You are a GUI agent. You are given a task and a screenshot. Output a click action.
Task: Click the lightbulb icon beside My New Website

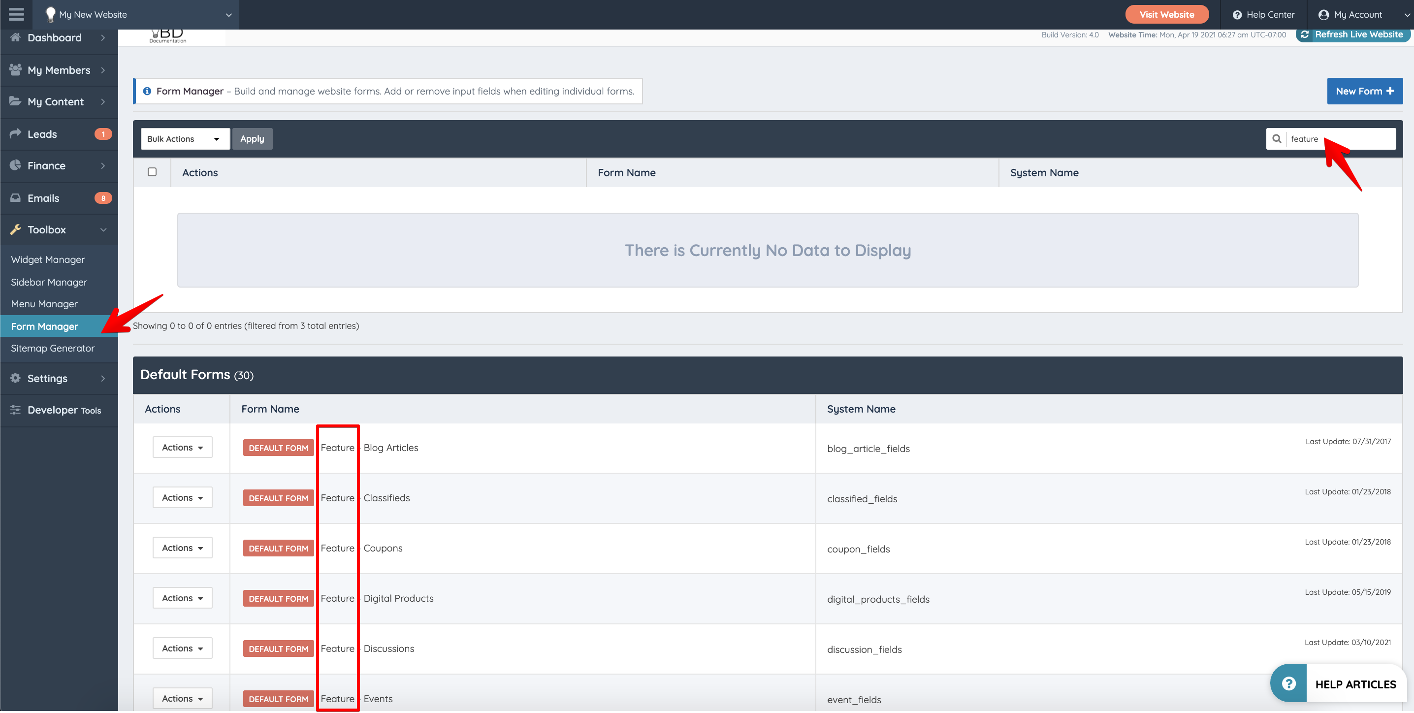coord(51,14)
